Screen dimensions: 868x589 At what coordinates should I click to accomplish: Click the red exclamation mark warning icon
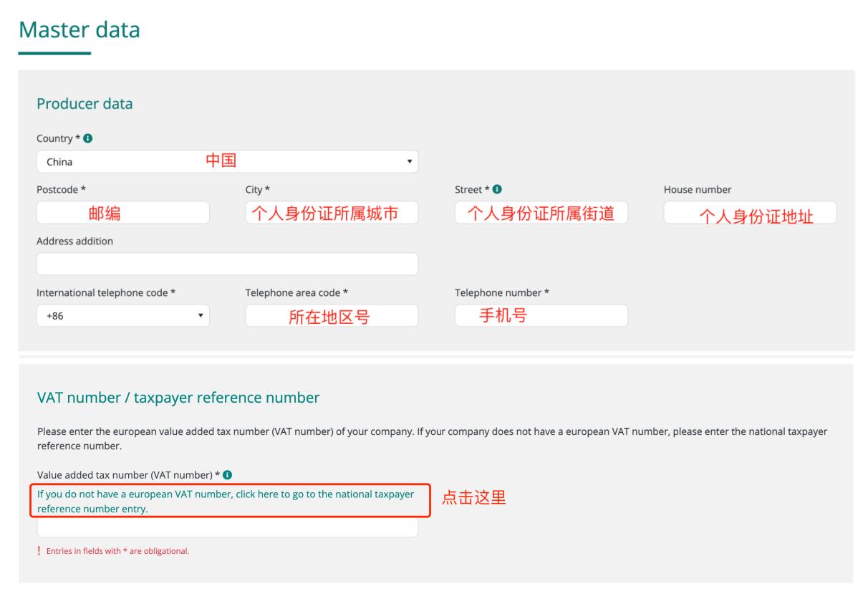tap(39, 551)
